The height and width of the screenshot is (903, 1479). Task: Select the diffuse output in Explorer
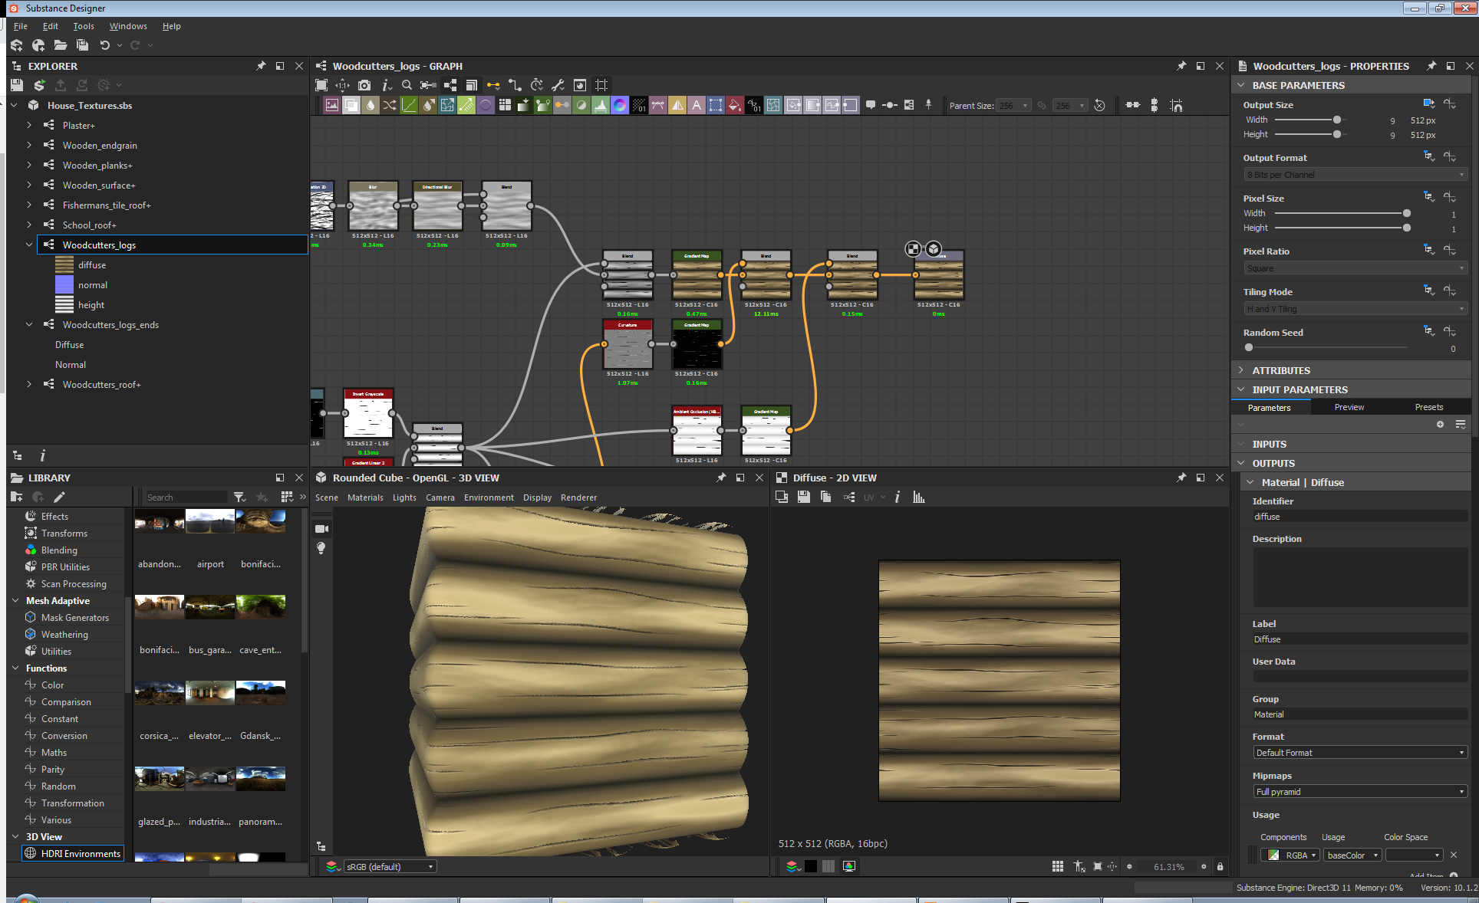(x=92, y=264)
